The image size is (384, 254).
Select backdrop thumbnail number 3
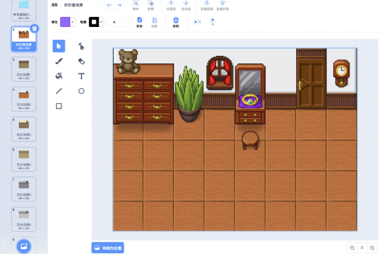24,69
